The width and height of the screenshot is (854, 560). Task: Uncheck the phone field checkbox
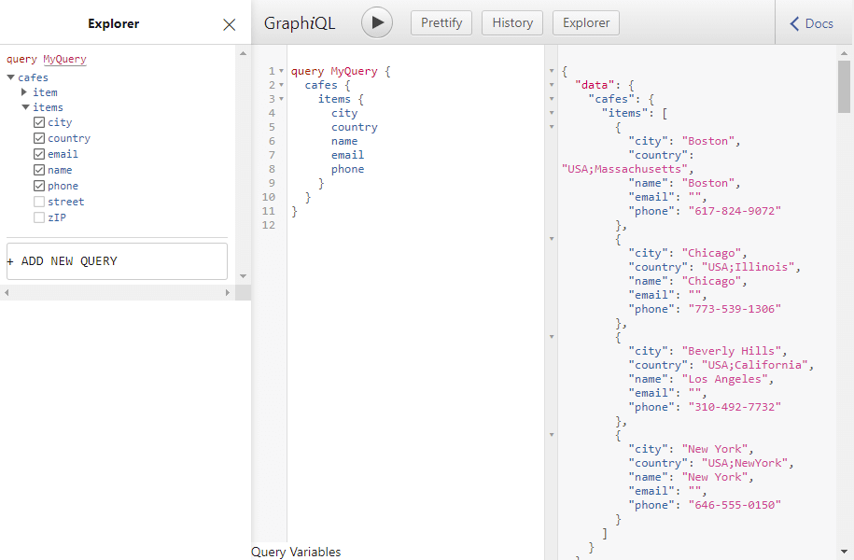pos(39,186)
